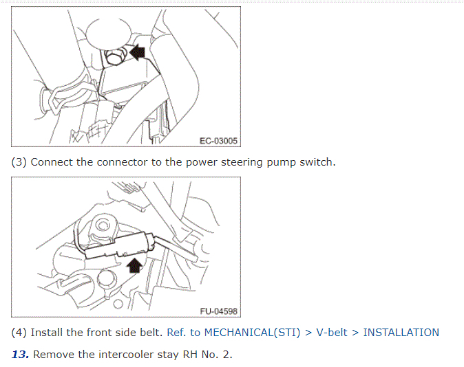Open the V-belt INSTALLATION reference link
Image resolution: width=464 pixels, height=367 pixels.
pos(303,333)
